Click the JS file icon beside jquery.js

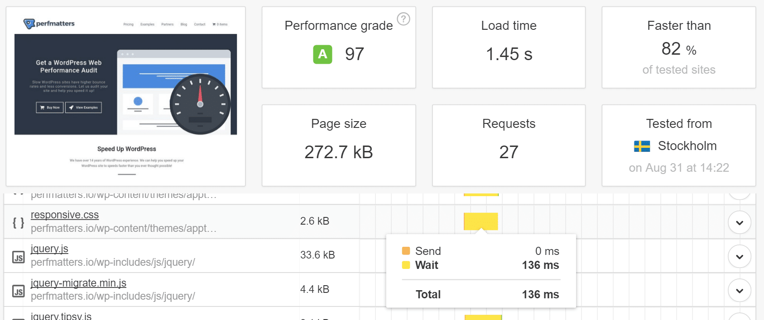click(x=18, y=257)
